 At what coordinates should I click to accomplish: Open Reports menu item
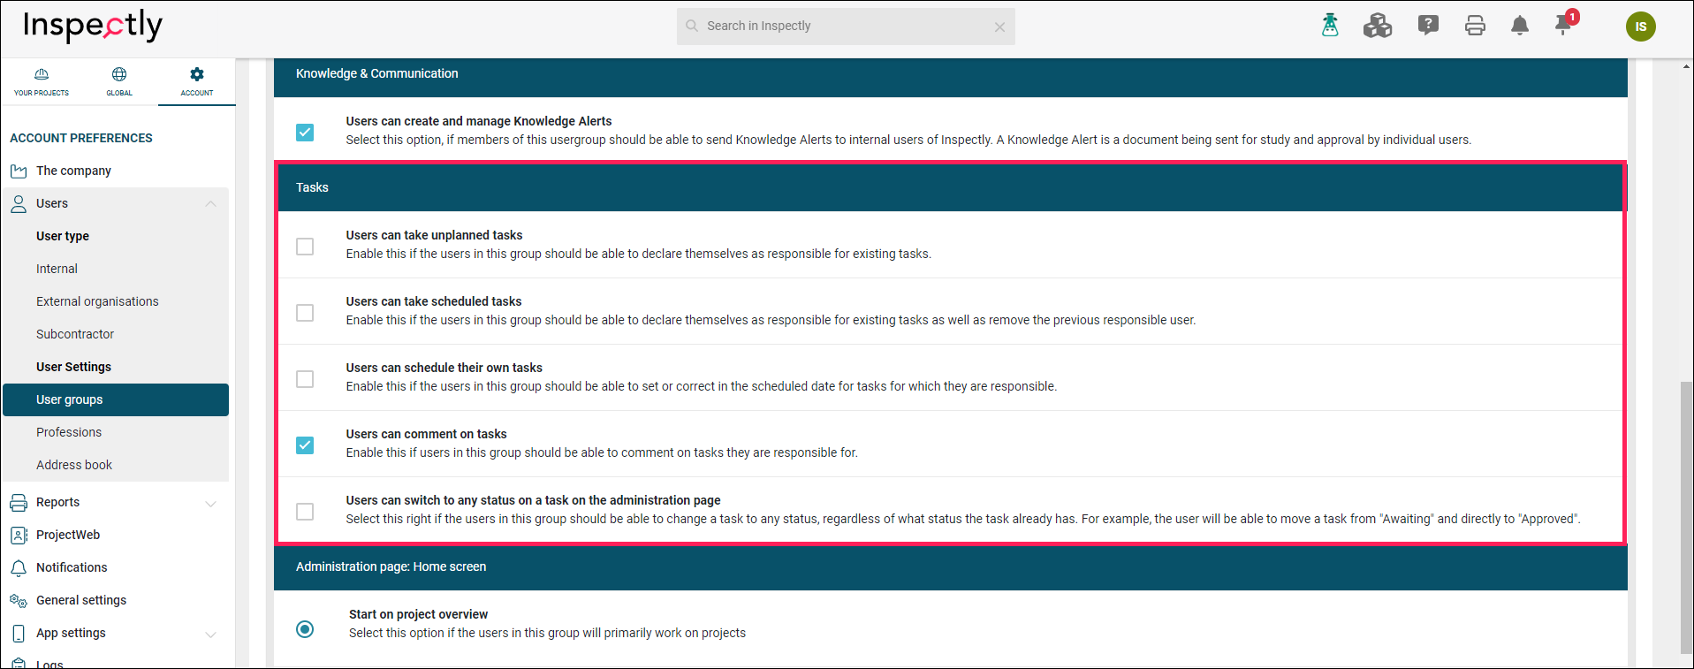pyautogui.click(x=57, y=502)
